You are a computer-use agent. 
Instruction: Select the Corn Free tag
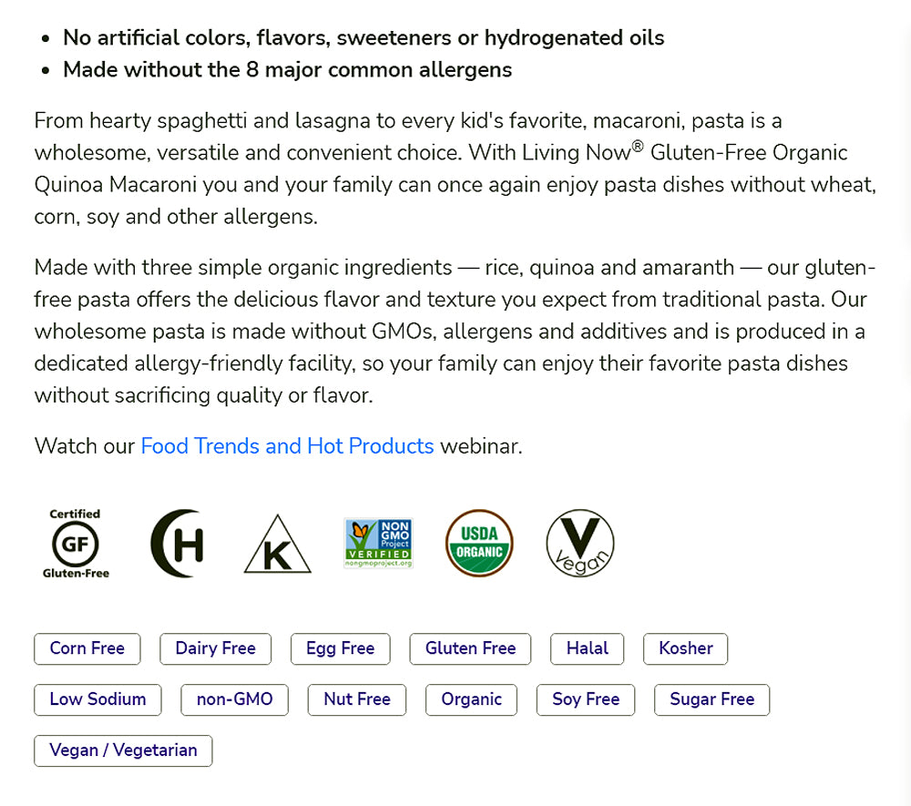(87, 648)
